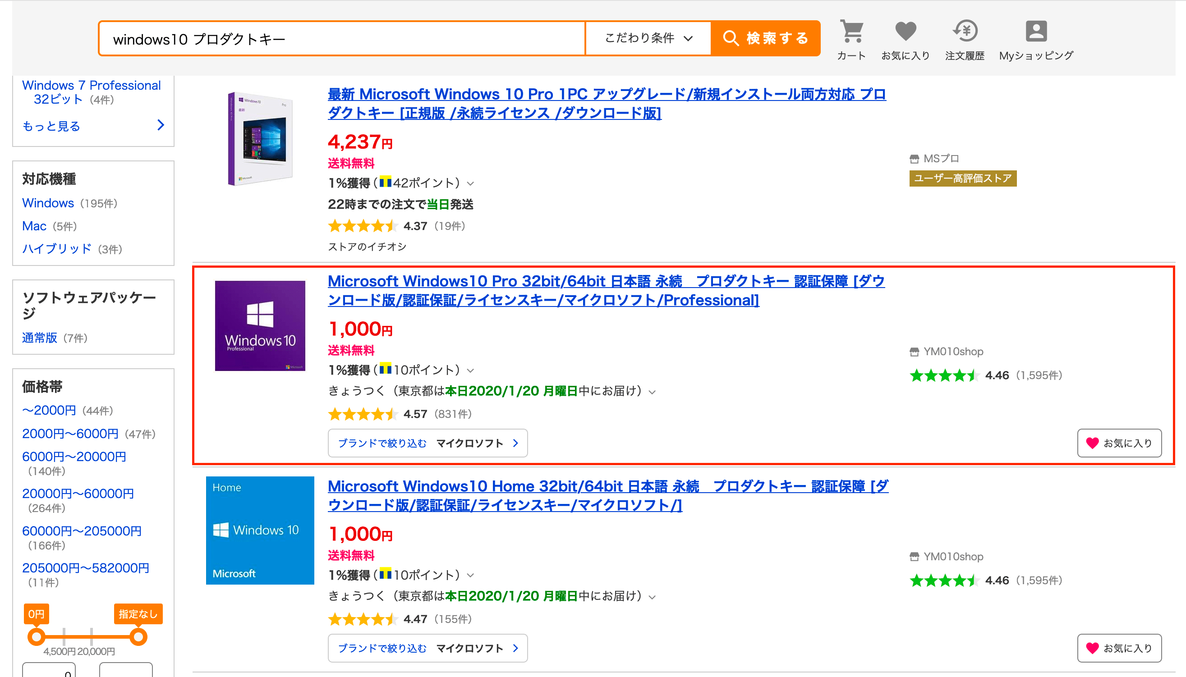Screen dimensions: 1186x677
Task: Add the Windows10 Pro item to お気に入り
Action: pyautogui.click(x=1120, y=443)
